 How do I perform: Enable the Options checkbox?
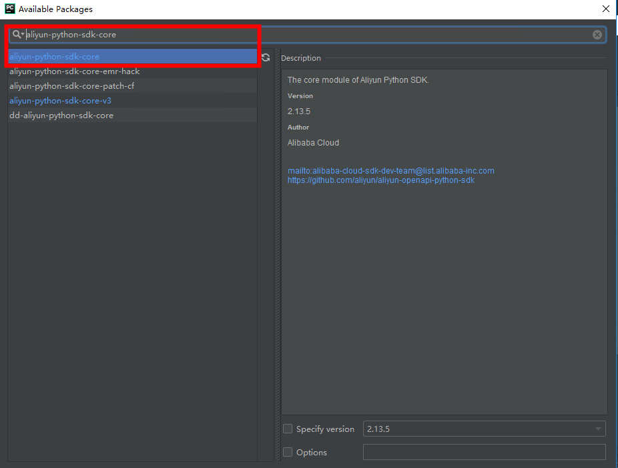coord(288,452)
